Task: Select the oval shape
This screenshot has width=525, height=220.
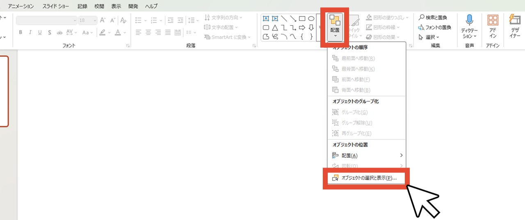Action: (x=311, y=18)
